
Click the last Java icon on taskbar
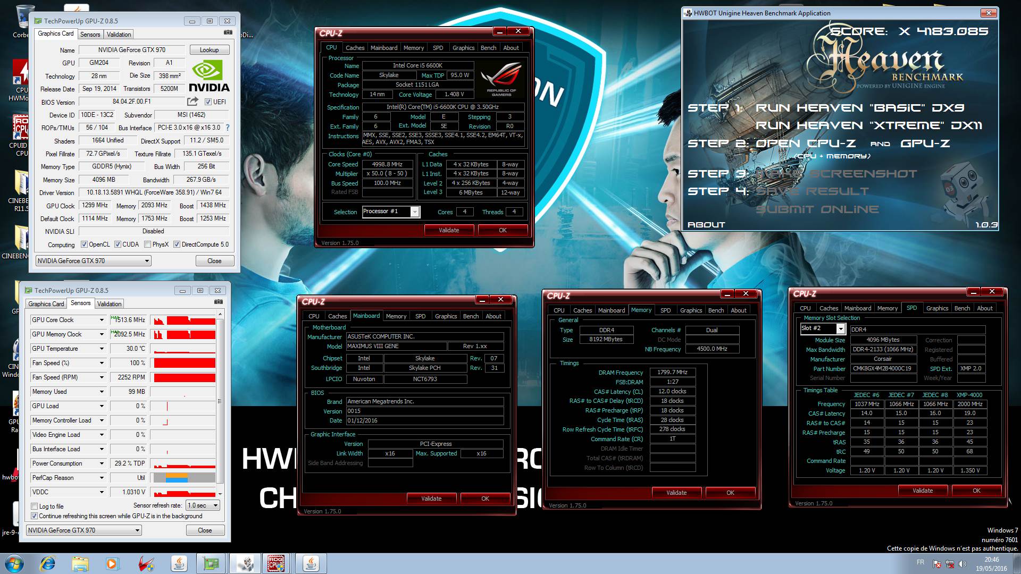pyautogui.click(x=311, y=563)
